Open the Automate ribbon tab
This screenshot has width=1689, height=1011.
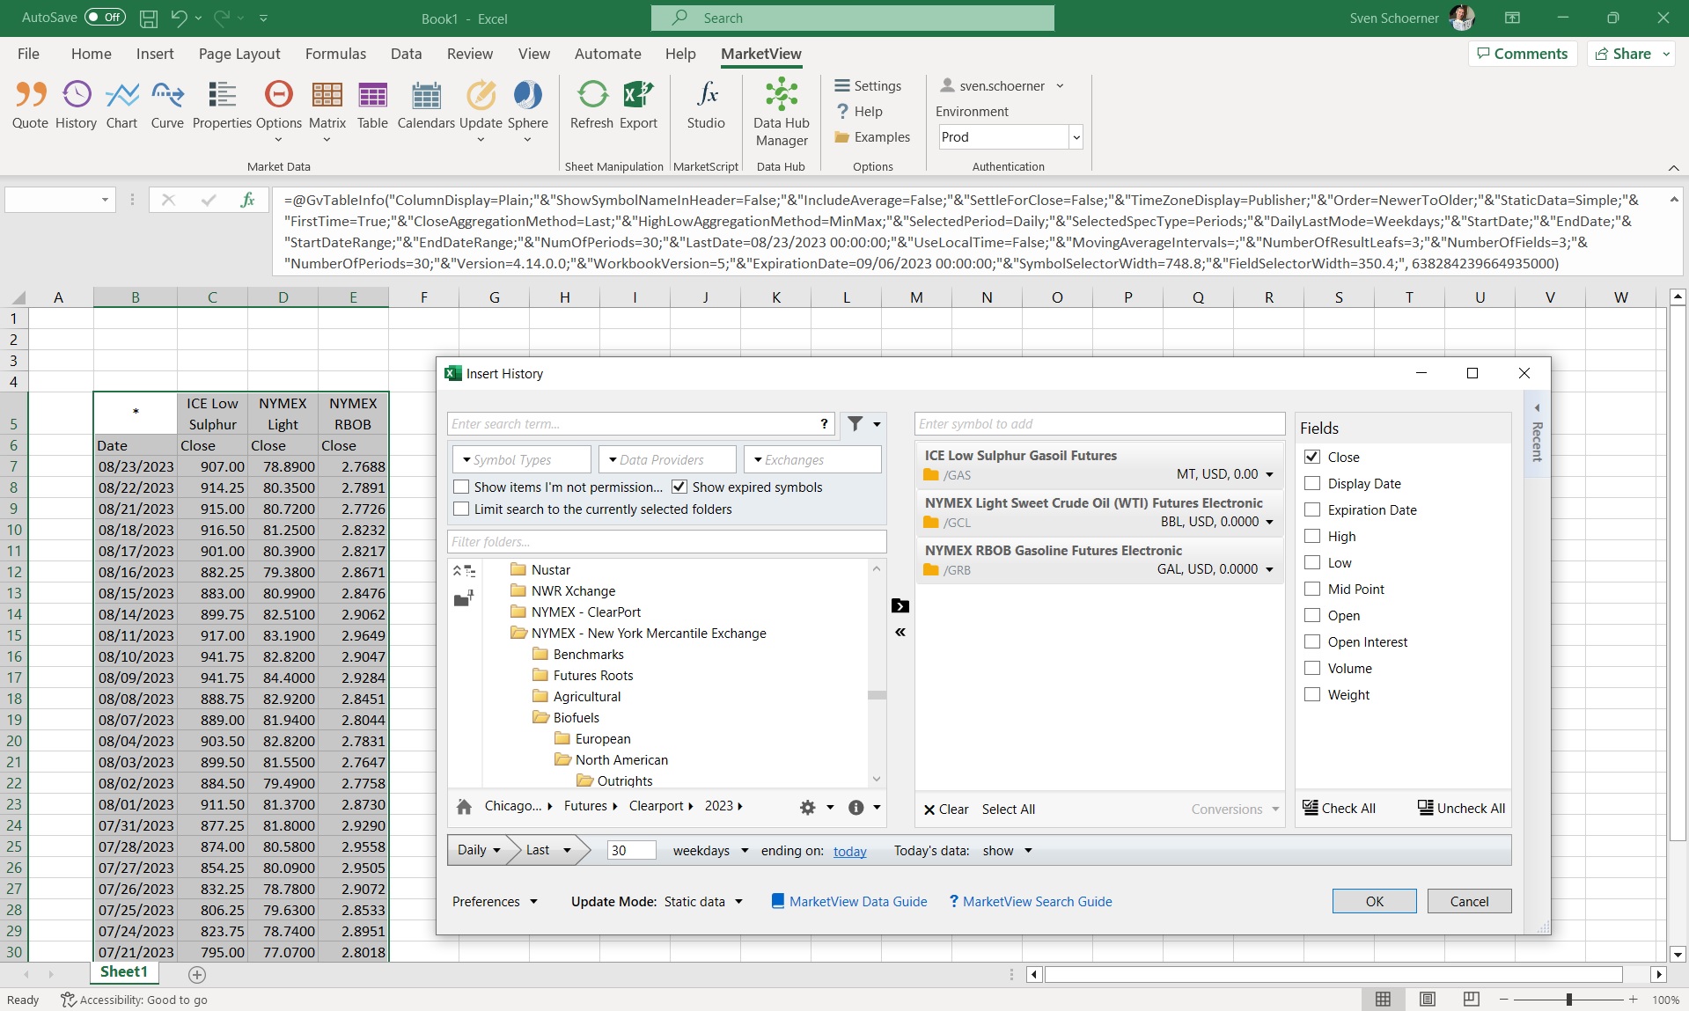point(607,54)
